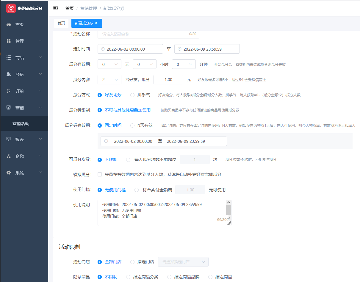Viewport: 360px width, 282px height.
Task: Open 营销活动 submenu item
Action: click(21, 124)
